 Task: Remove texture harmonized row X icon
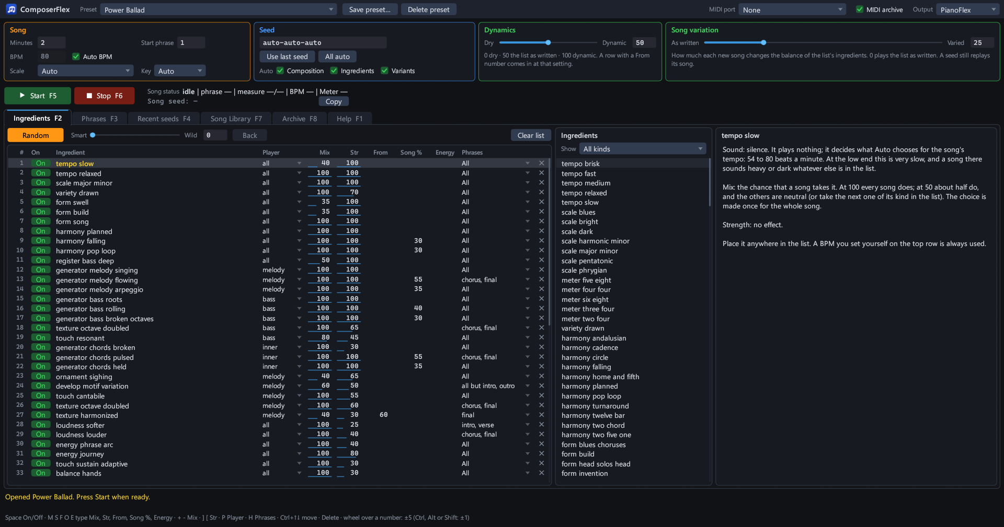(541, 415)
